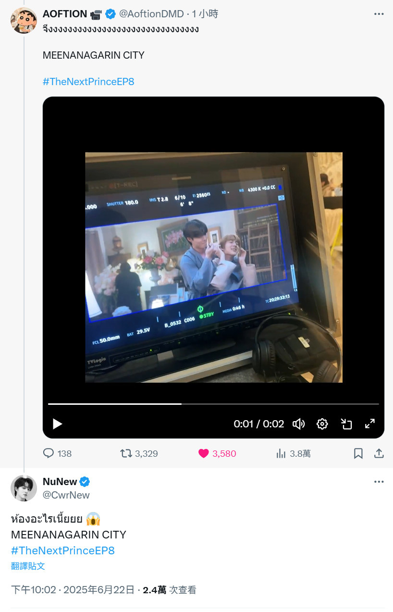Open more options on NuNew's tweet
The width and height of the screenshot is (393, 612).
379,482
